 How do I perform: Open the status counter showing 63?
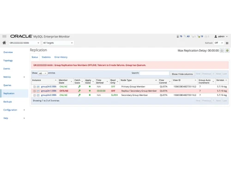pyautogui.click(x=187, y=36)
